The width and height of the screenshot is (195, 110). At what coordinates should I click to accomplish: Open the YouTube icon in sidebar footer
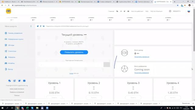pyautogui.click(x=24, y=81)
